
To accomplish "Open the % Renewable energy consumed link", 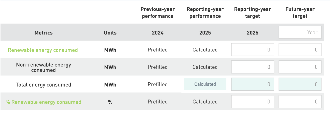I will [43, 102].
